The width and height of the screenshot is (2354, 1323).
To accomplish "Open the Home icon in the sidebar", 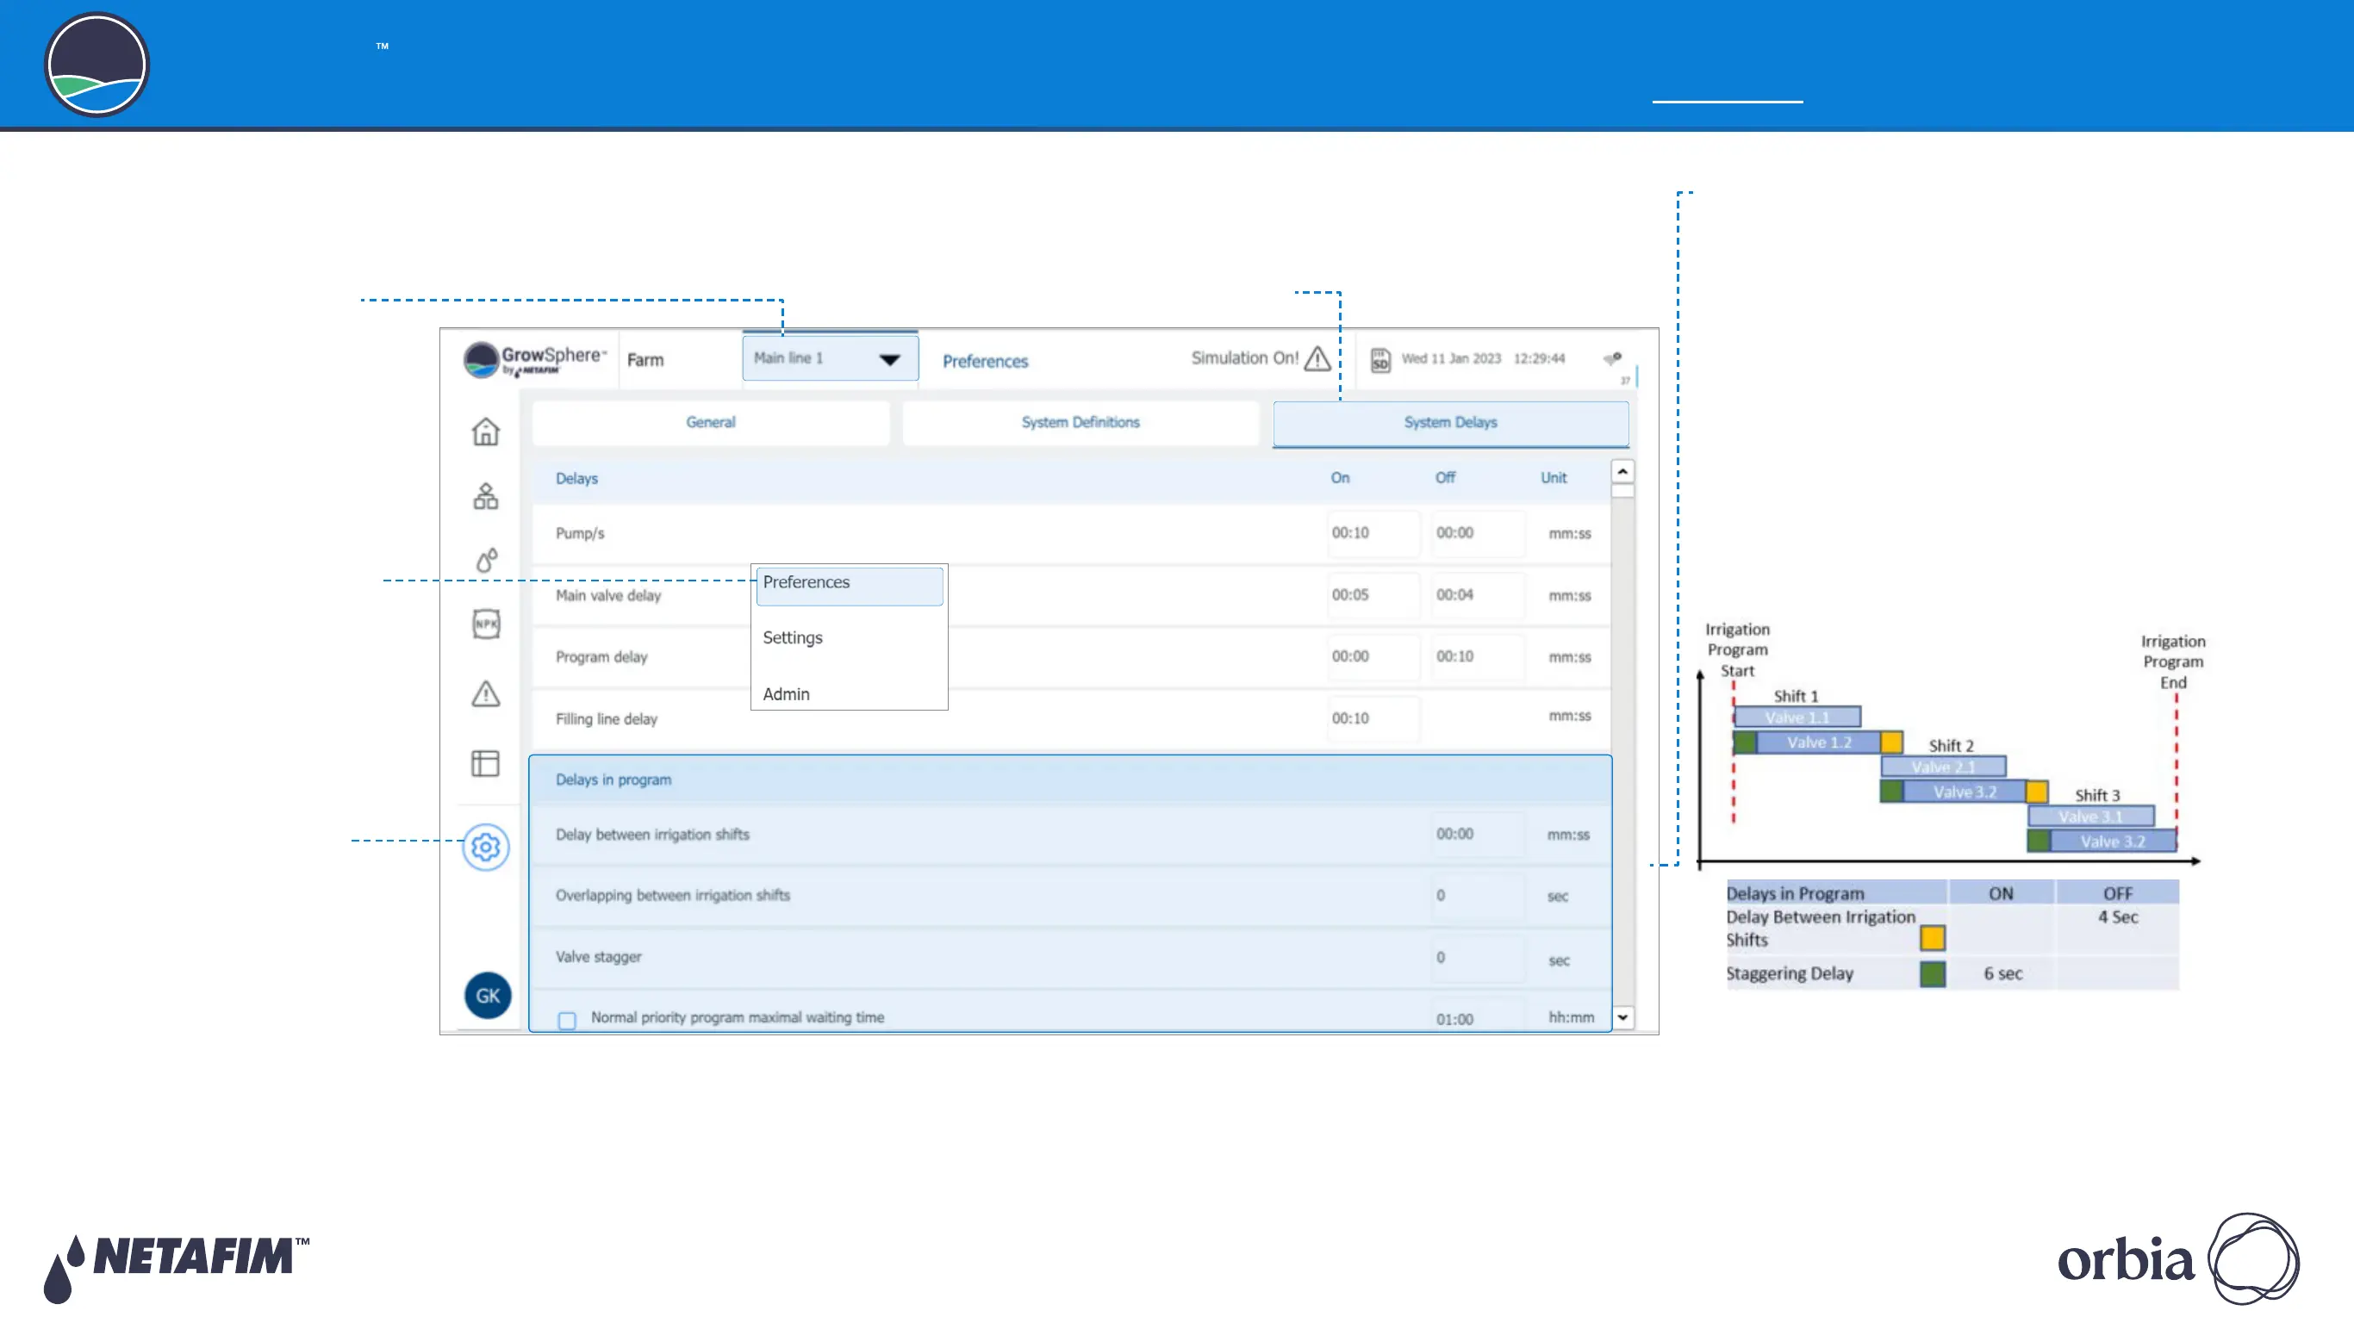I will click(485, 431).
